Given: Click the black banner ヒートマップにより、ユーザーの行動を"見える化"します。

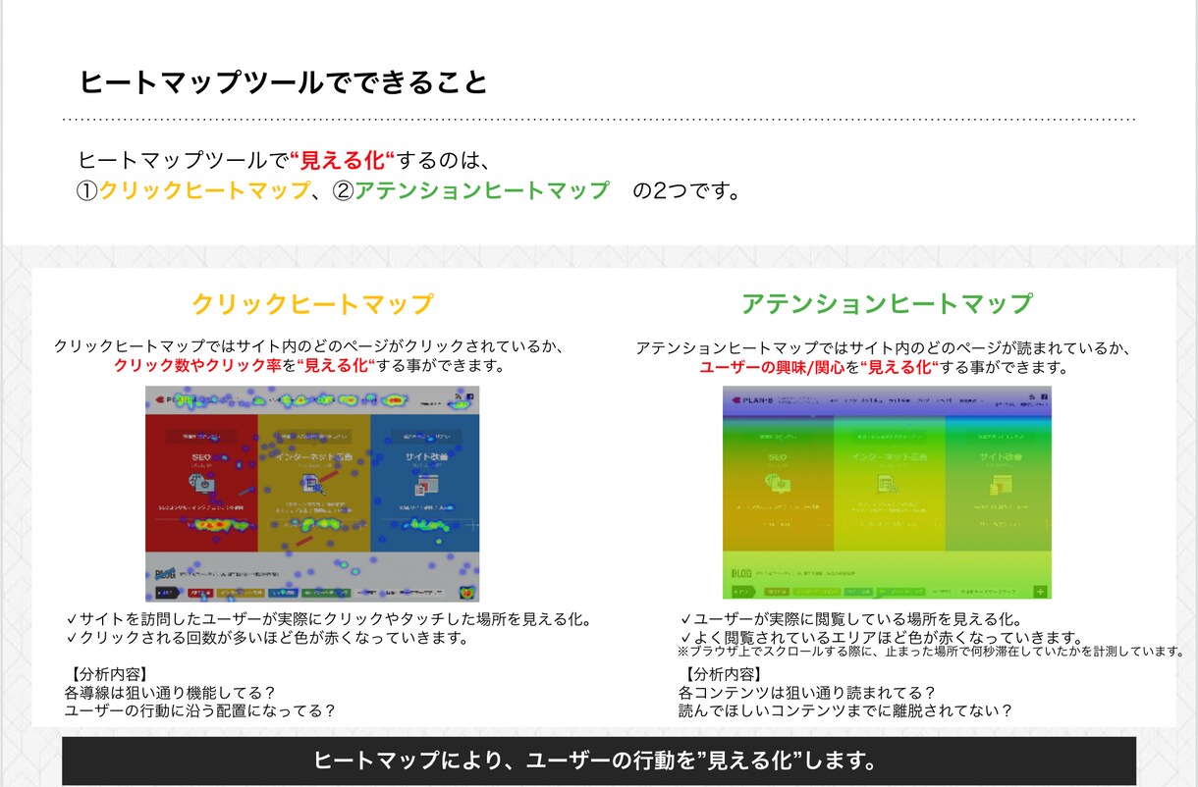Looking at the screenshot, I should 599,761.
